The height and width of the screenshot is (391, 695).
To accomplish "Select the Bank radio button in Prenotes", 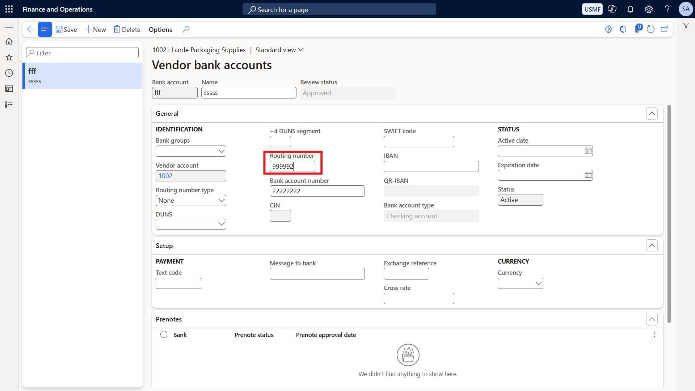I will point(164,335).
